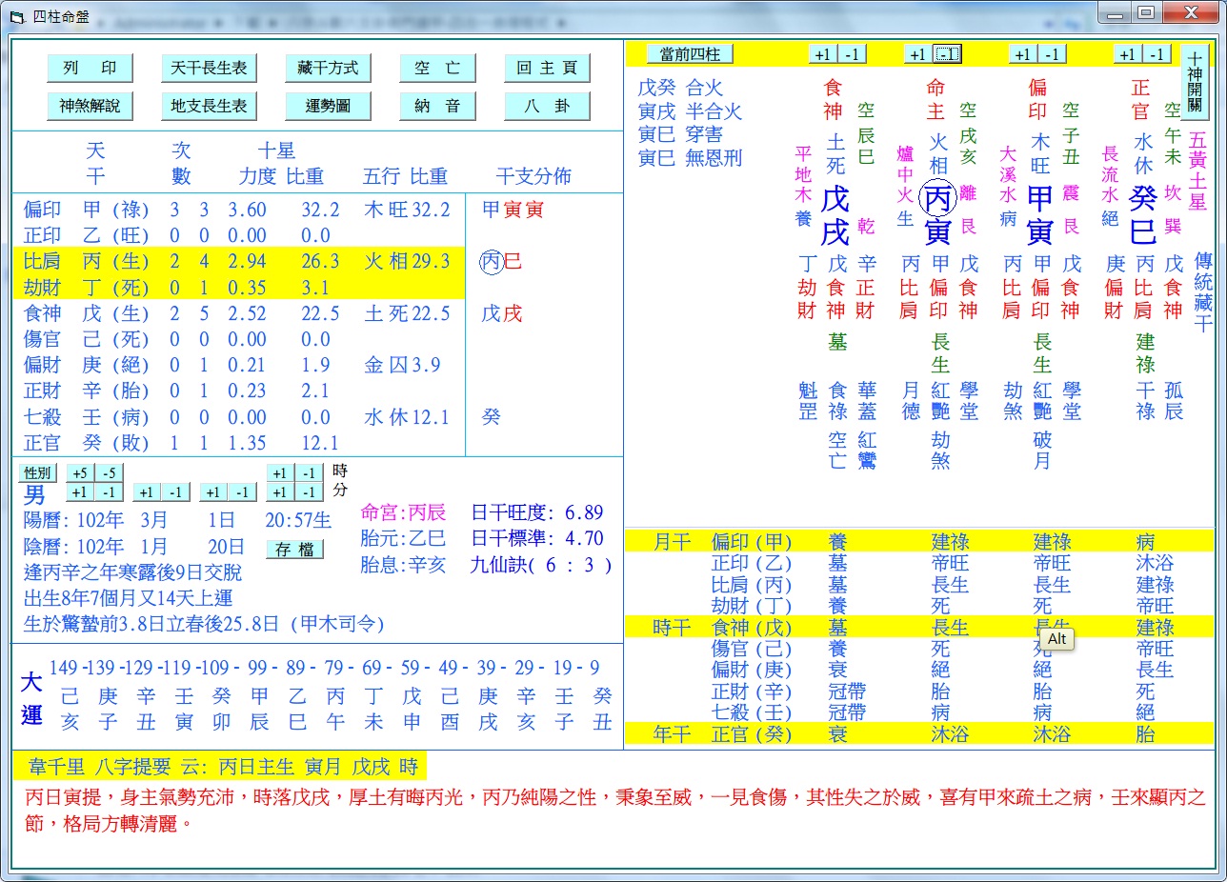Click the 列印 print button
1227x882 pixels.
[90, 69]
